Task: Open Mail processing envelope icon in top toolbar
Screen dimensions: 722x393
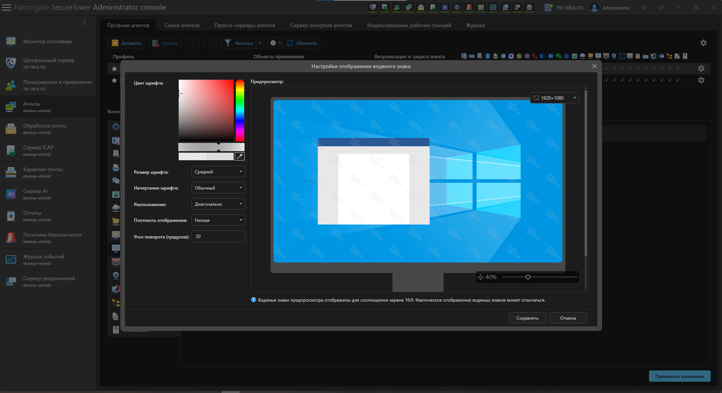Action: click(x=421, y=7)
